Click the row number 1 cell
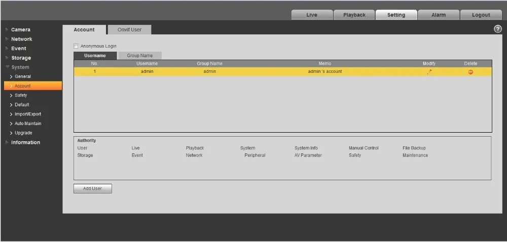507x242 pixels. click(95, 71)
